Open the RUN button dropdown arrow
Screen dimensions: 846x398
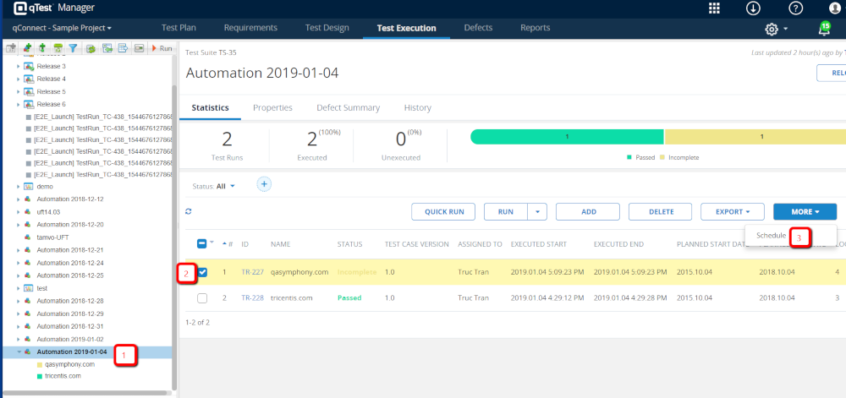coord(538,212)
